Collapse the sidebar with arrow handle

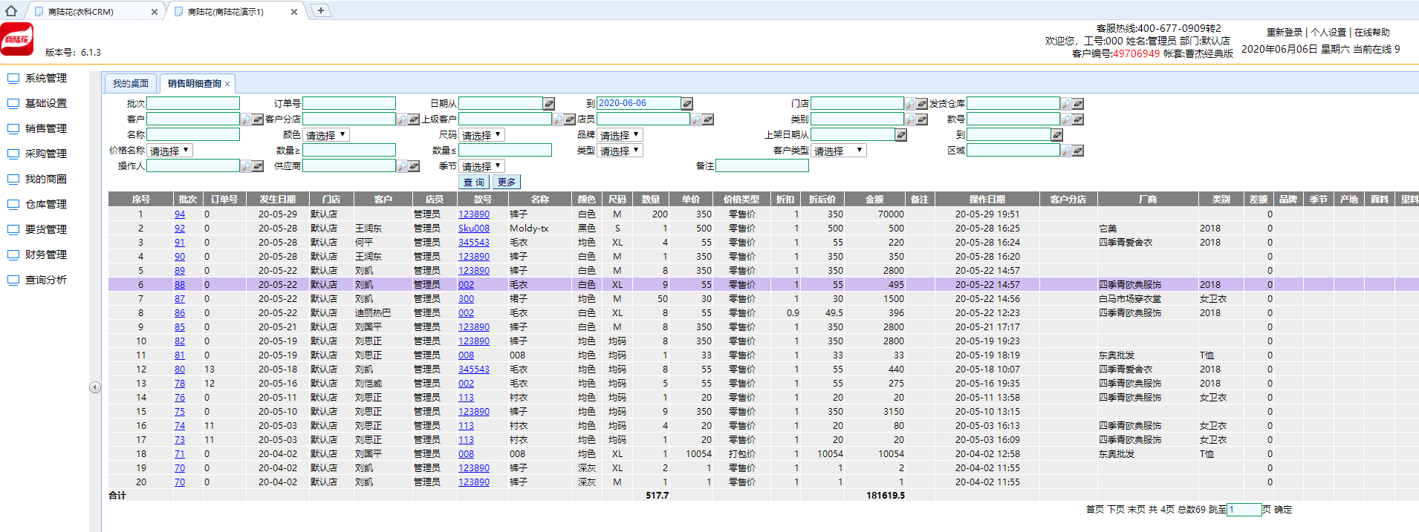(x=95, y=387)
